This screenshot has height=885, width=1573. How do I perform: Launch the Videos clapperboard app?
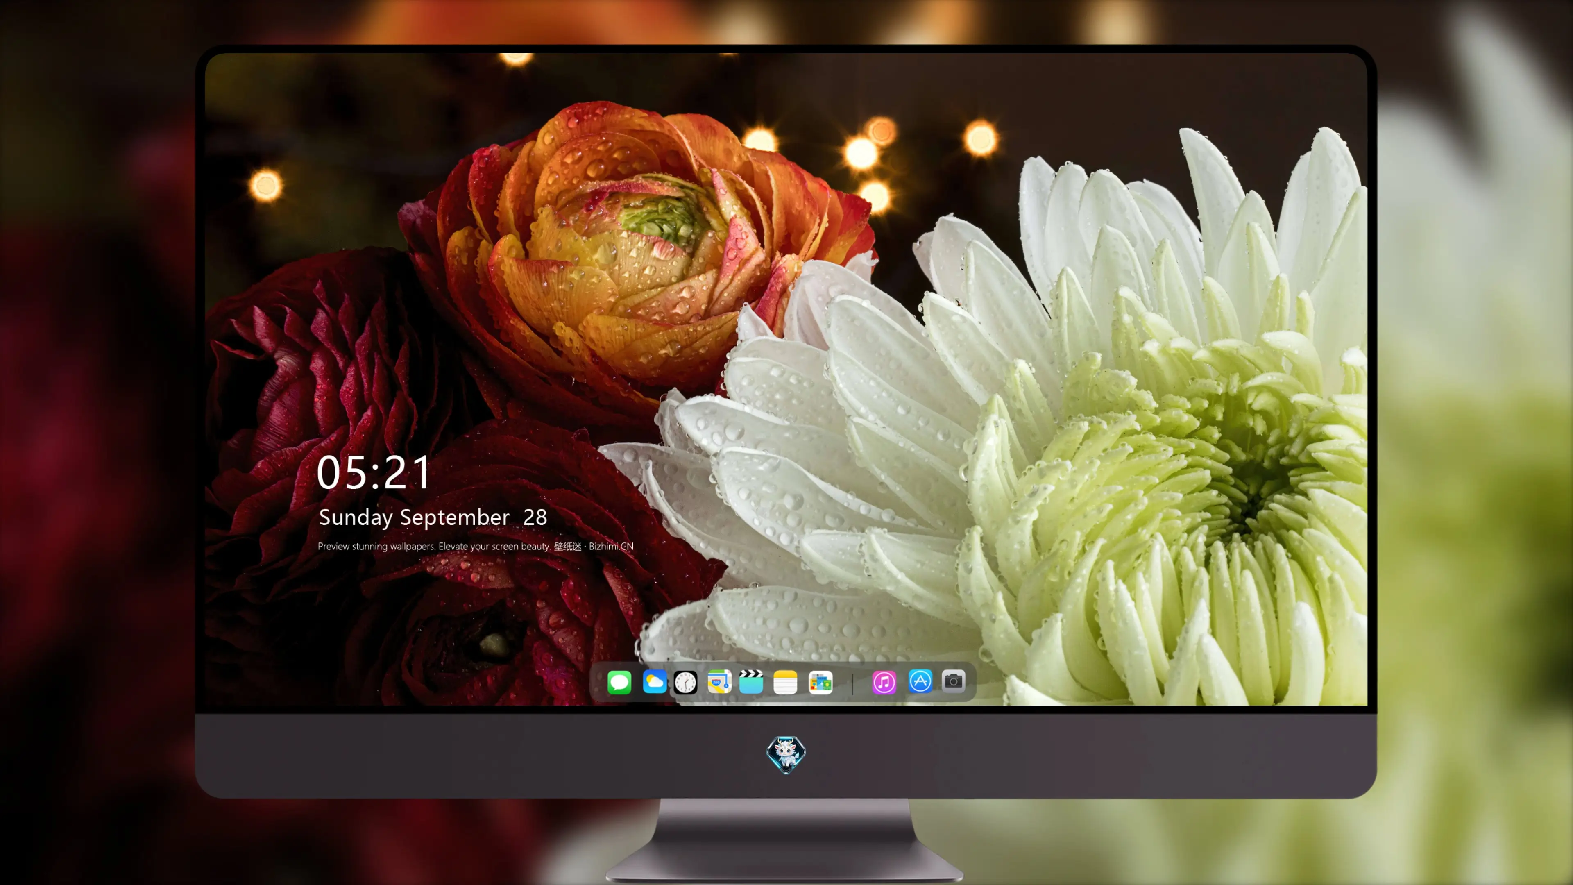(751, 682)
